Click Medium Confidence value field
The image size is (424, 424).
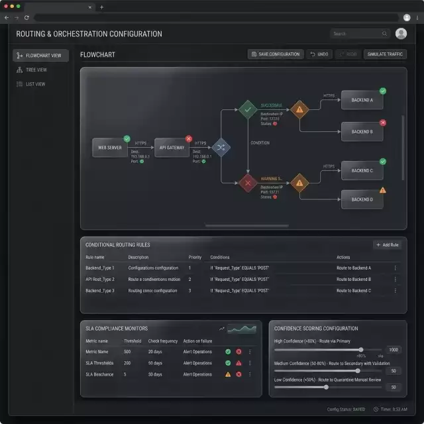(394, 371)
